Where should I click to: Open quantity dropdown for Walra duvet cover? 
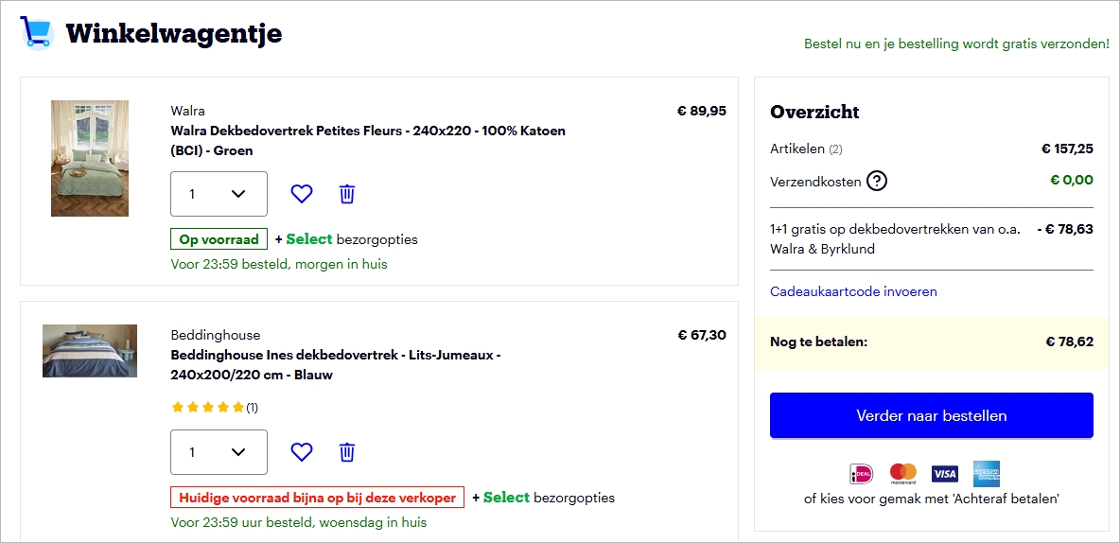tap(219, 194)
